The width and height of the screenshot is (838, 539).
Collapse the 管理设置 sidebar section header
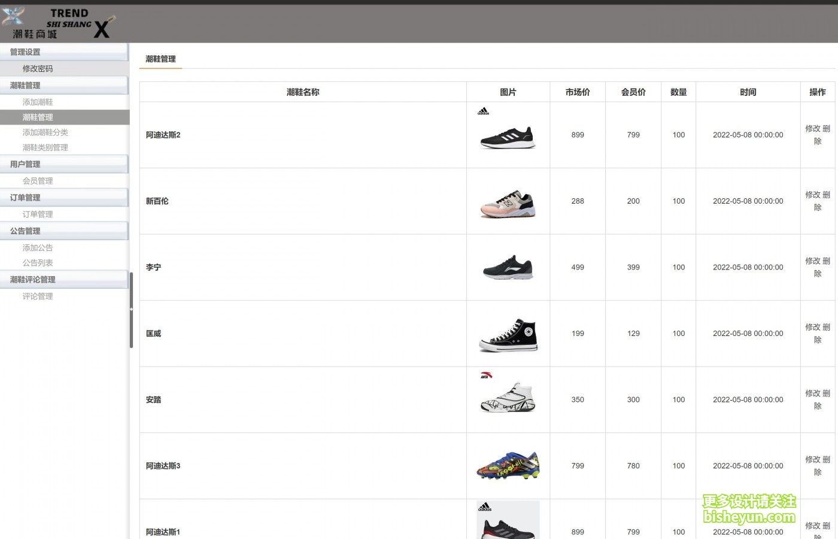[x=64, y=52]
